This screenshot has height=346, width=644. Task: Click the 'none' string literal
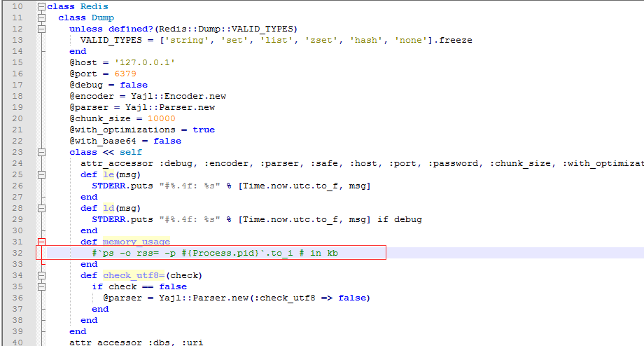click(x=411, y=40)
